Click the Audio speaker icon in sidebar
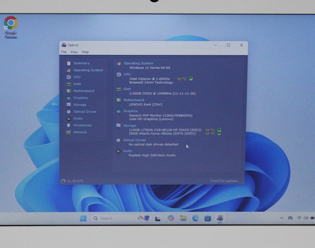 click(x=69, y=119)
